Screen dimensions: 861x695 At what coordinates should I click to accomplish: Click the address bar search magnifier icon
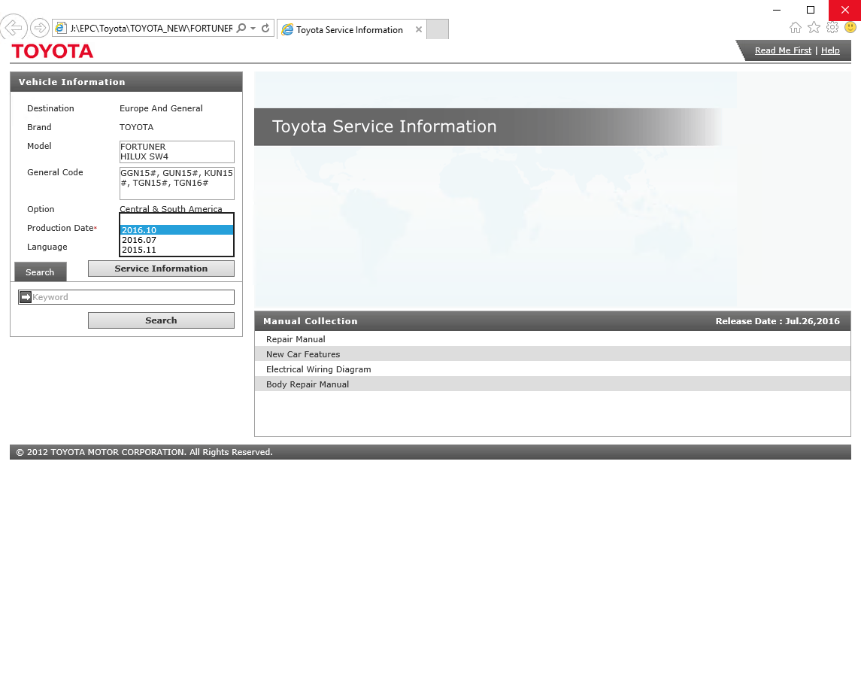241,28
